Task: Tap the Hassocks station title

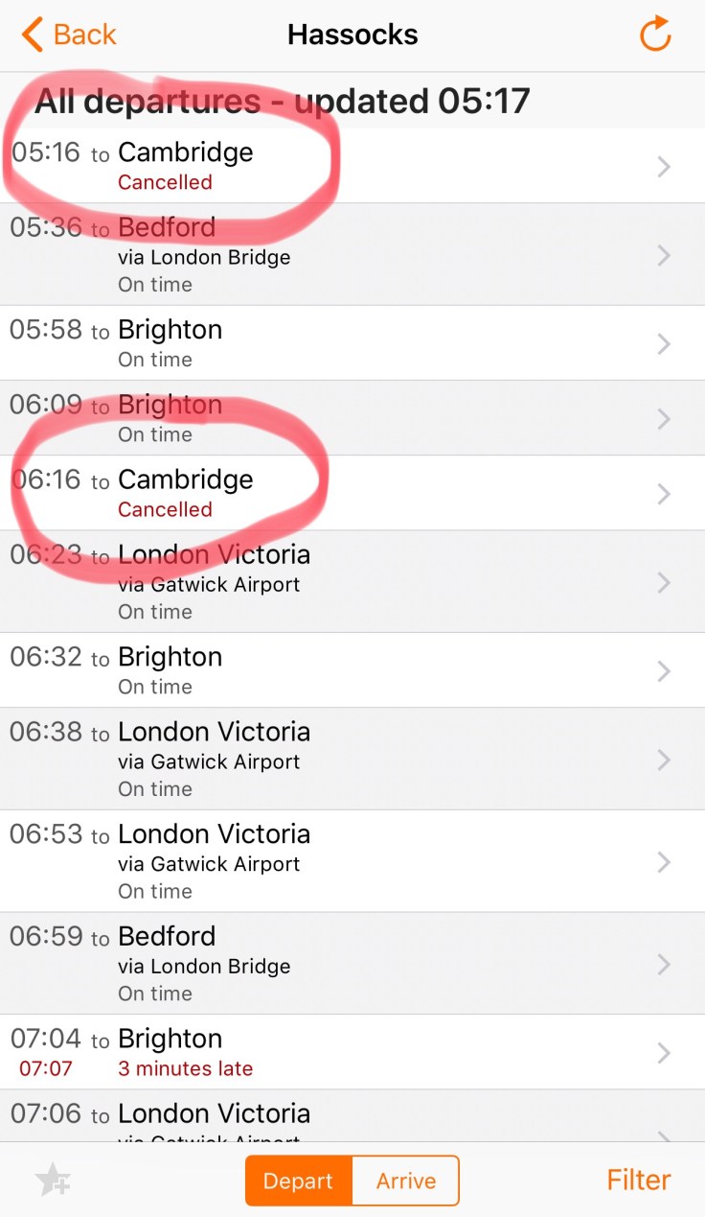Action: 352,35
